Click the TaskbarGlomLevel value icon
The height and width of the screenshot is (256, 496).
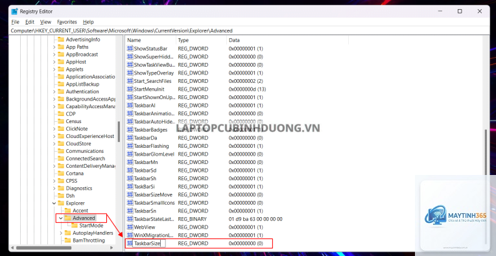click(x=130, y=154)
